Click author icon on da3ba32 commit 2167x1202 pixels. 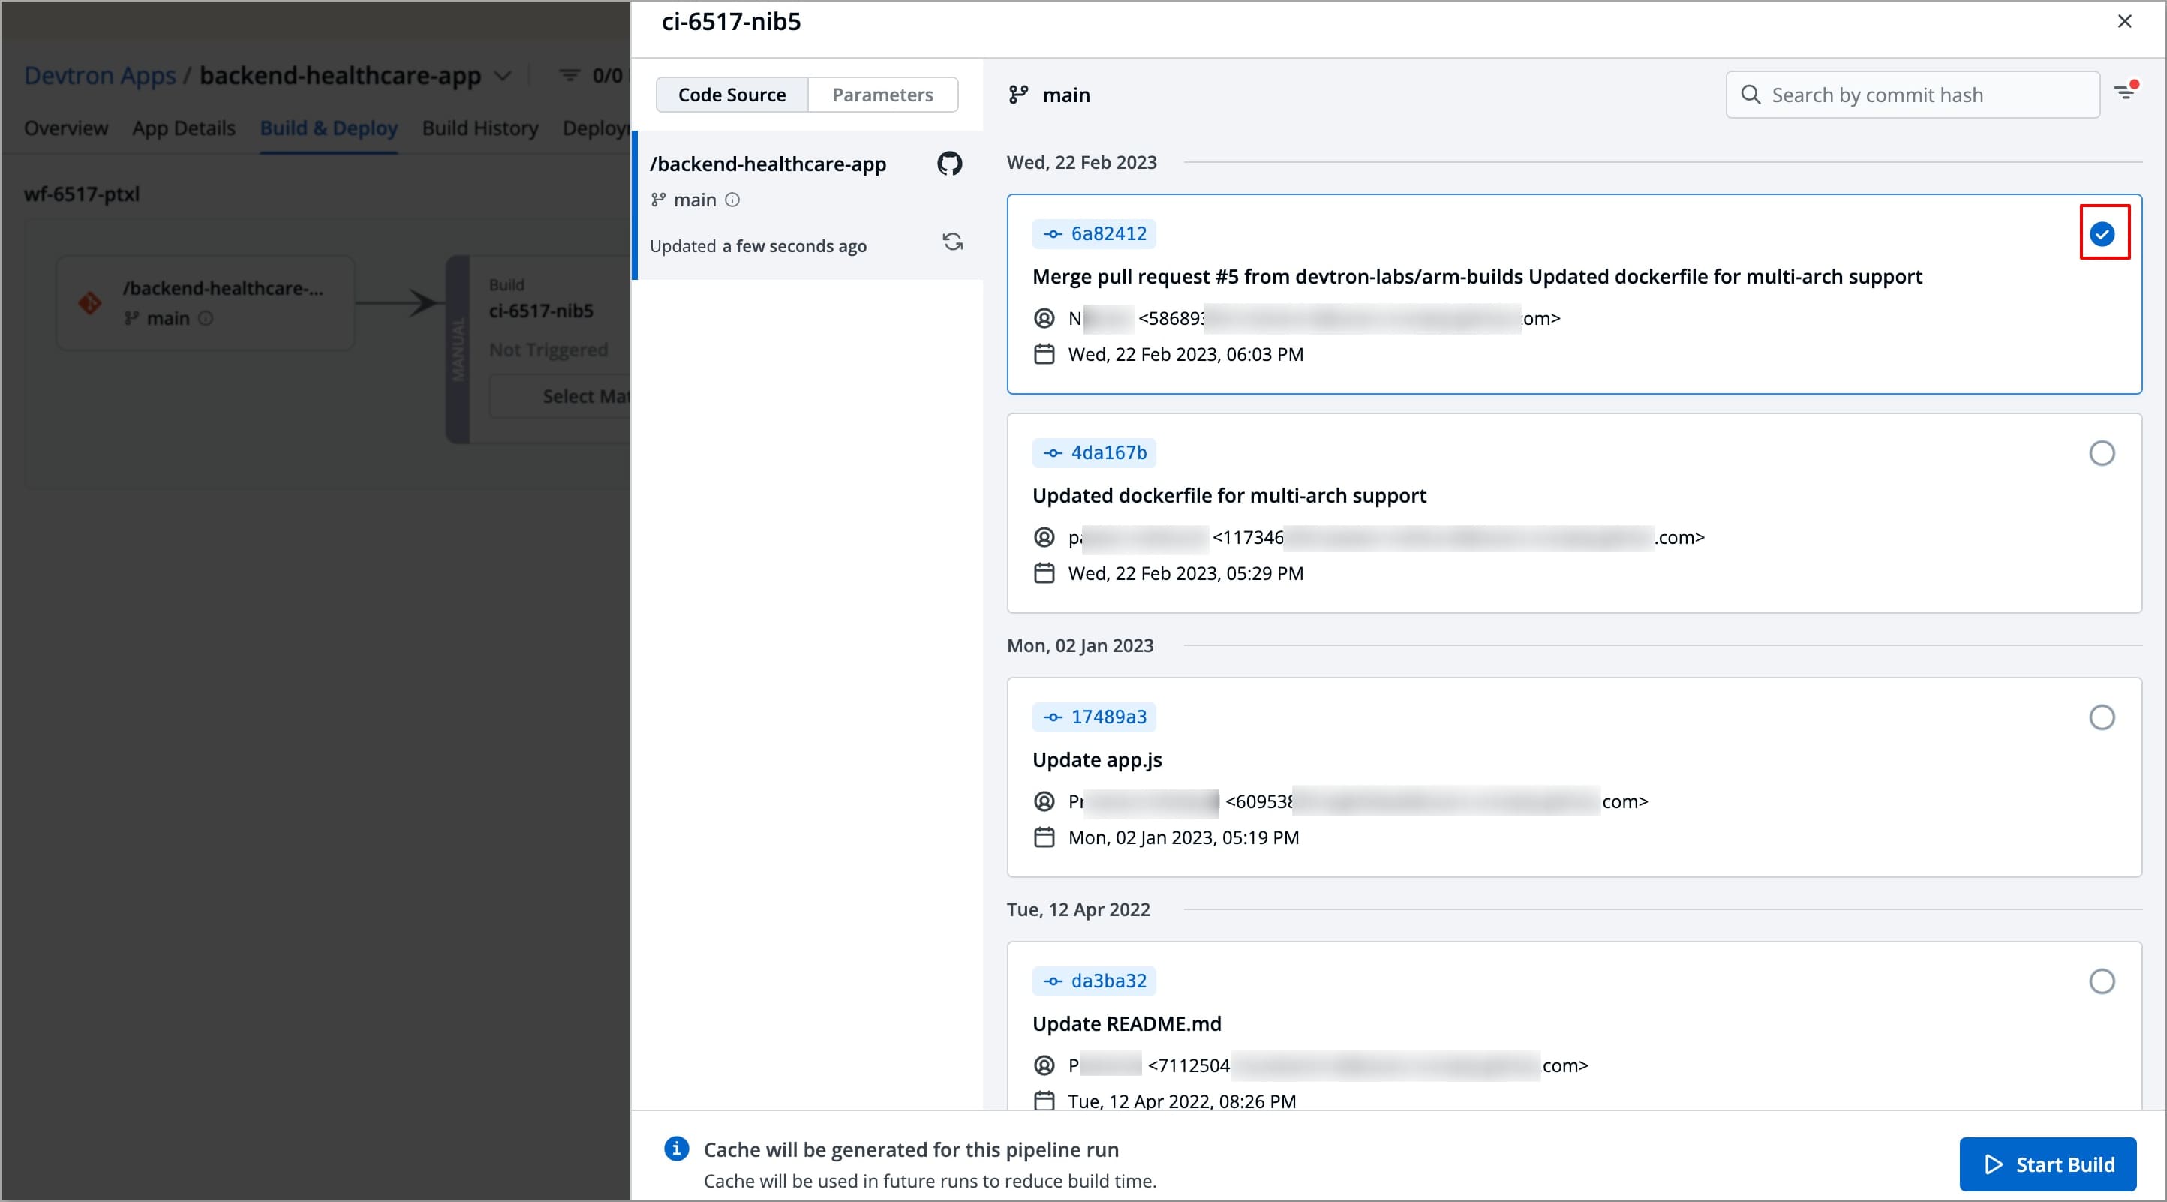pos(1044,1065)
